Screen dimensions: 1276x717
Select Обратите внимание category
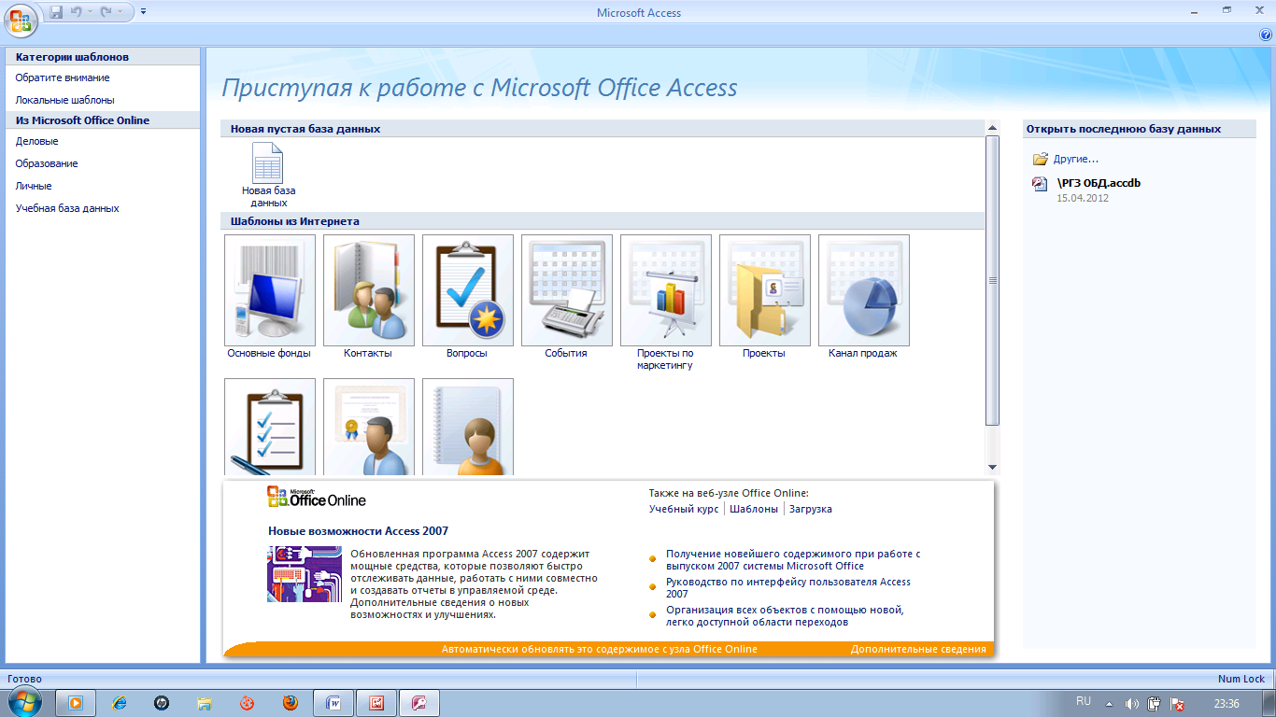(x=63, y=77)
